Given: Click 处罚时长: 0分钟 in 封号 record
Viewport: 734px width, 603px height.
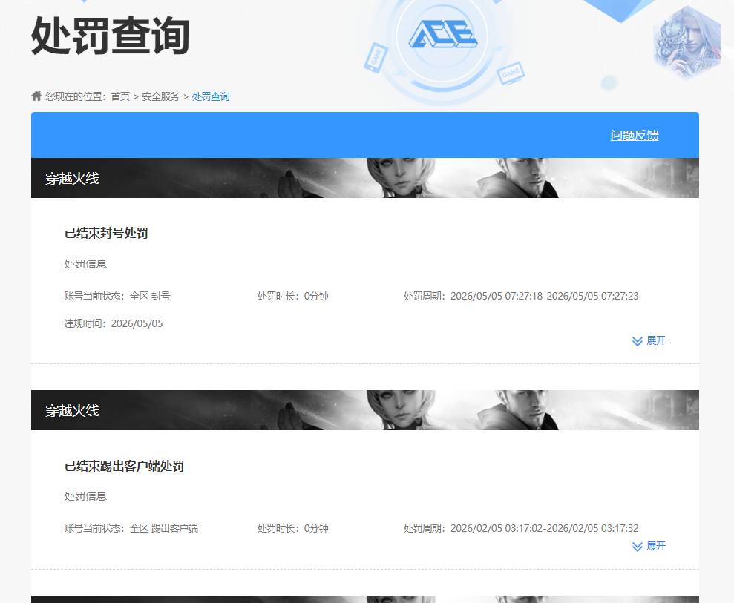Looking at the screenshot, I should (x=292, y=296).
